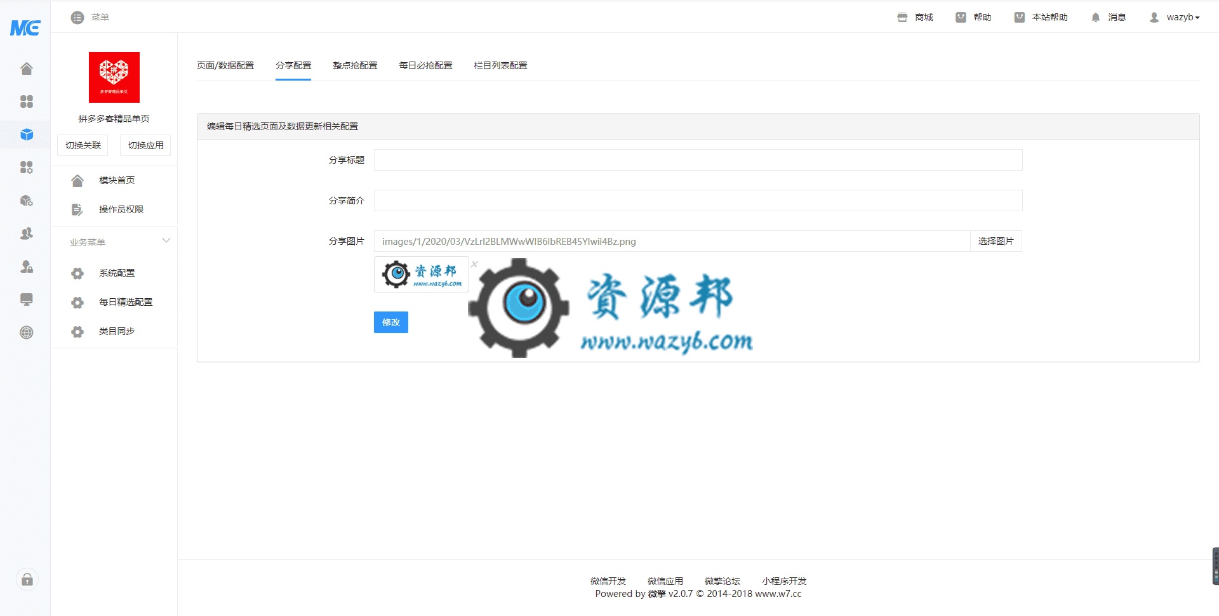
Task: Click the 拼多多客精品单页 title text
Action: click(114, 119)
